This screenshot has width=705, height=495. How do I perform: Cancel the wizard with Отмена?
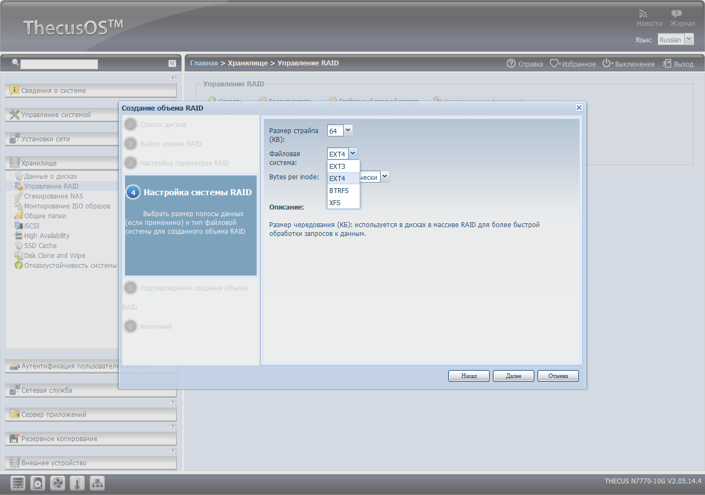pos(558,376)
